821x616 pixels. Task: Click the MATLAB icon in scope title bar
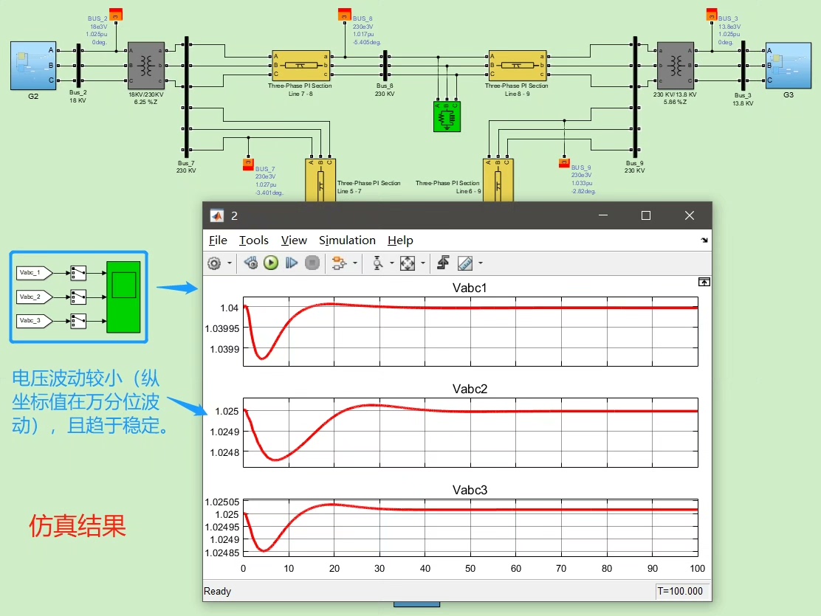(x=217, y=215)
